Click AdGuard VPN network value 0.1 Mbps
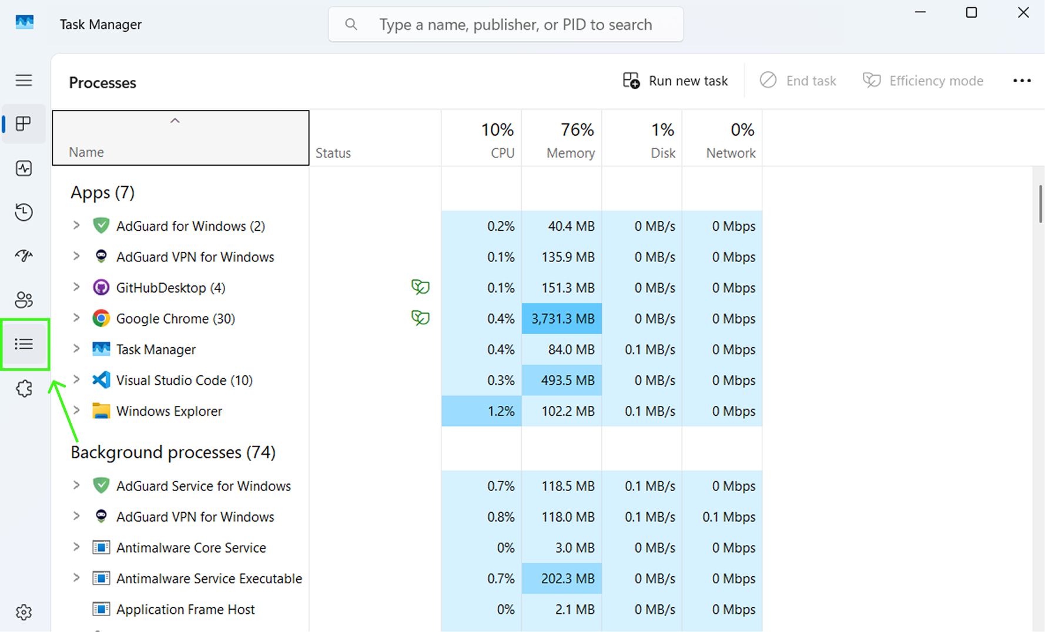 point(722,517)
